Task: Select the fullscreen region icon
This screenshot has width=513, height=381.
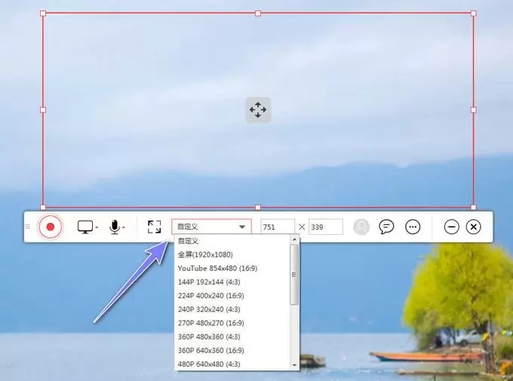Action: (x=154, y=227)
